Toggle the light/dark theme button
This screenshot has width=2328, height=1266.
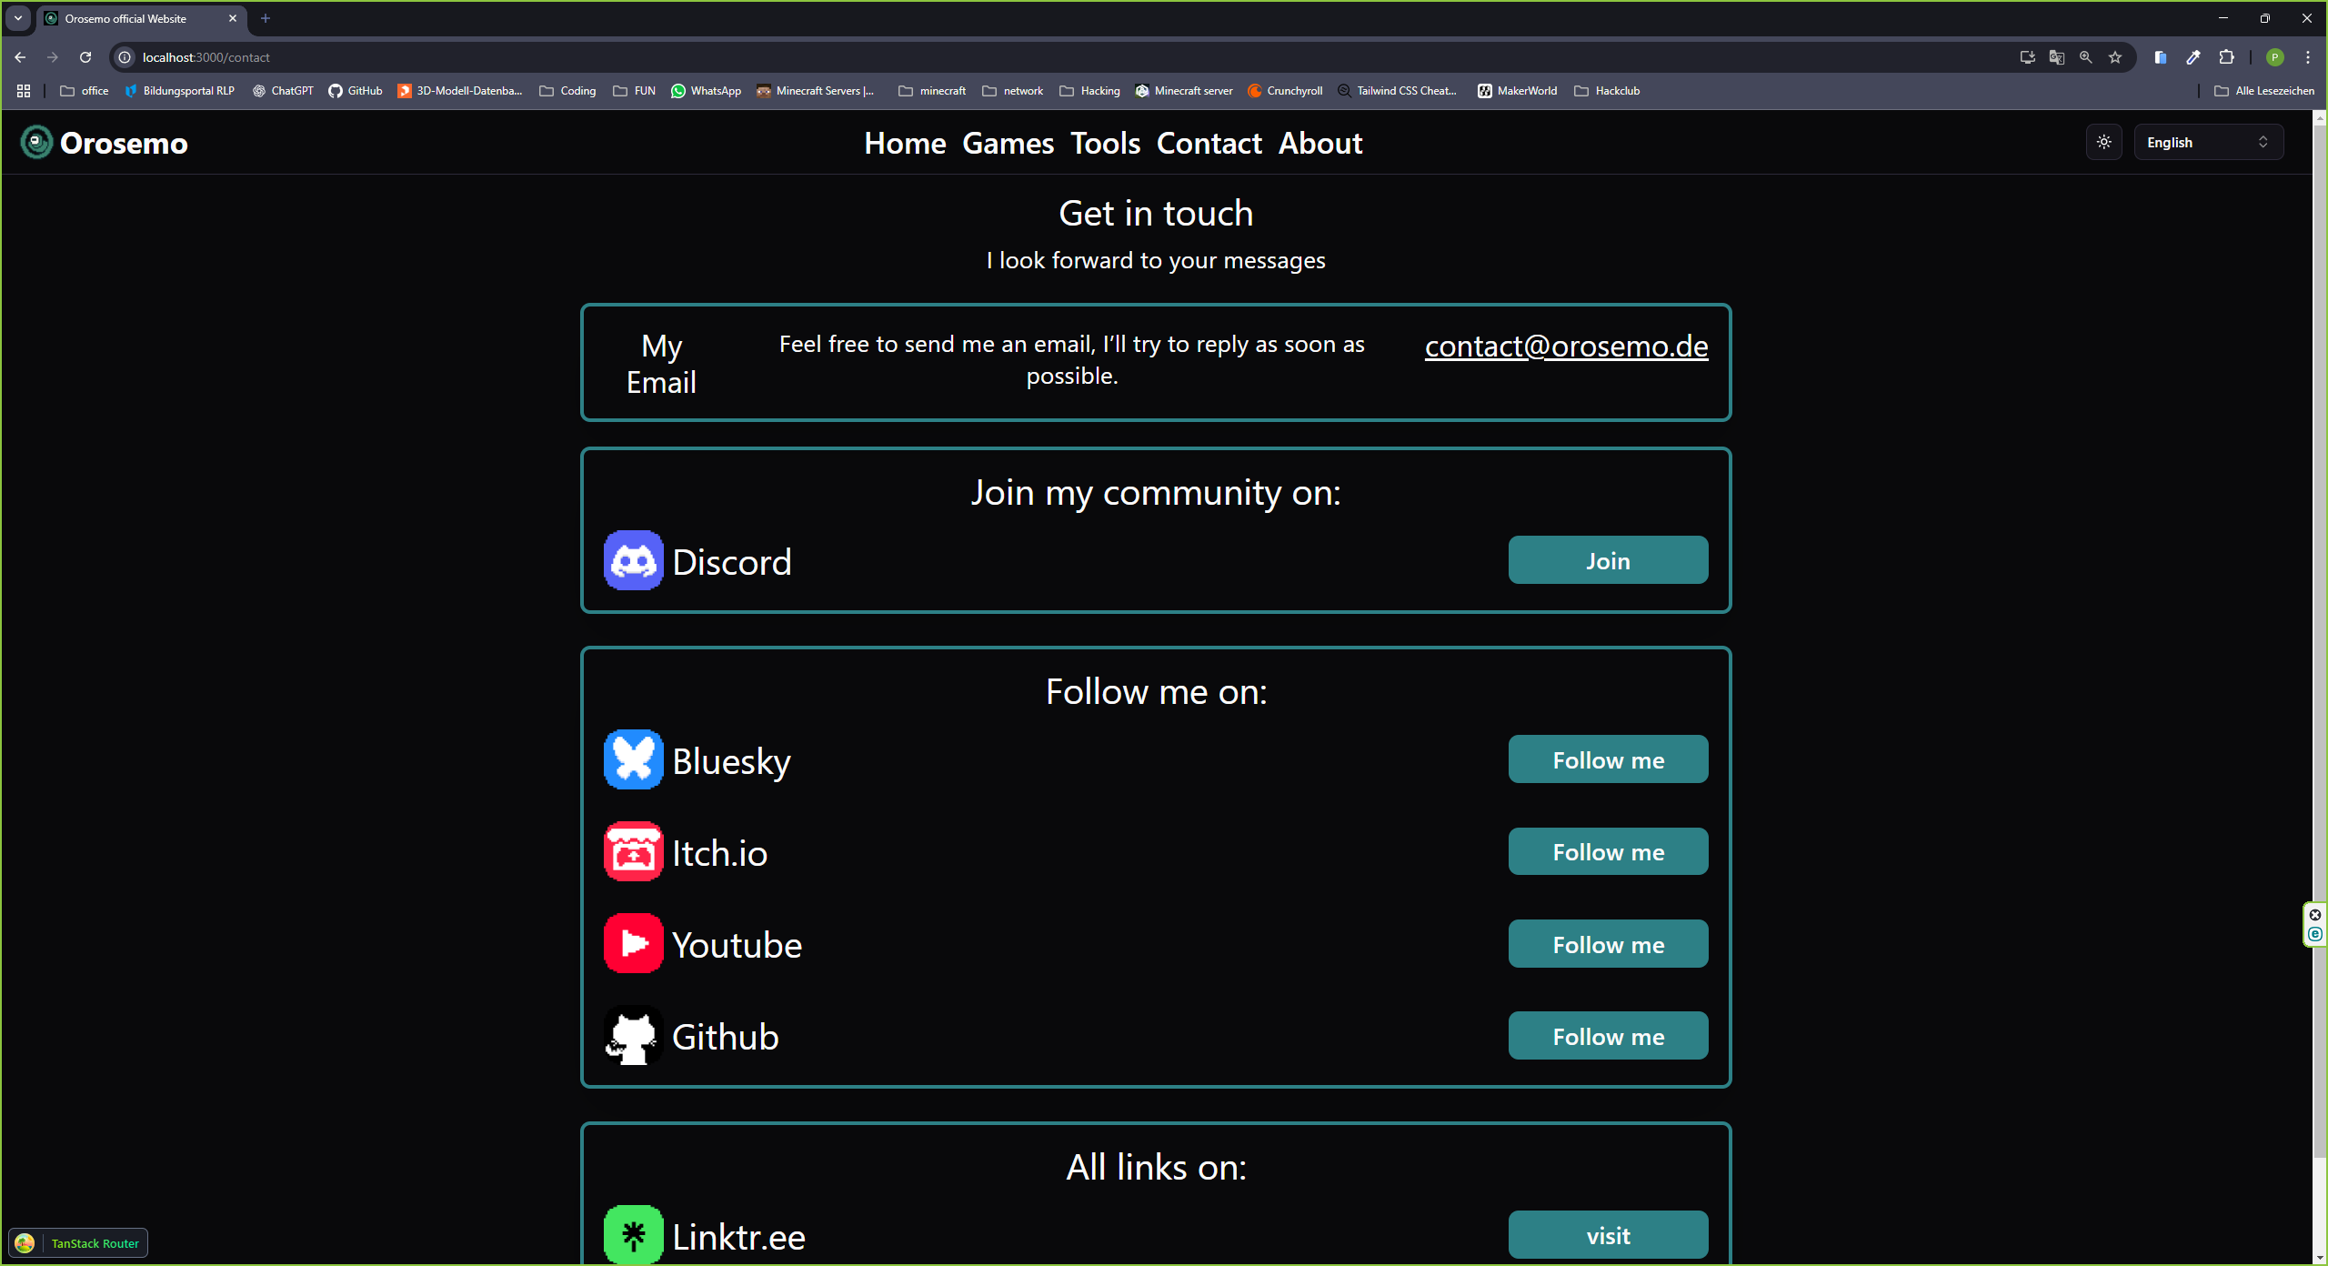pyautogui.click(x=2103, y=142)
